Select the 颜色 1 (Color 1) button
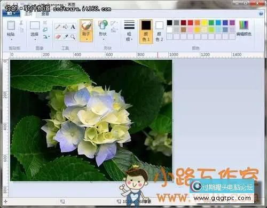 tap(146, 31)
